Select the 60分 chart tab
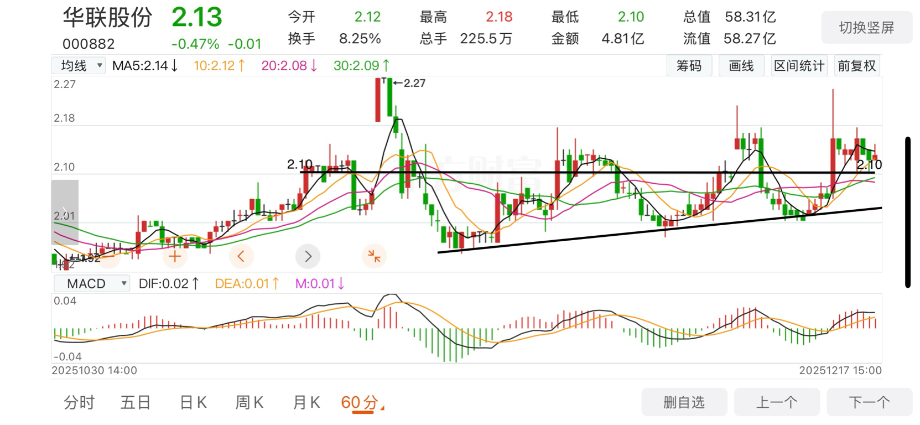 [x=360, y=402]
